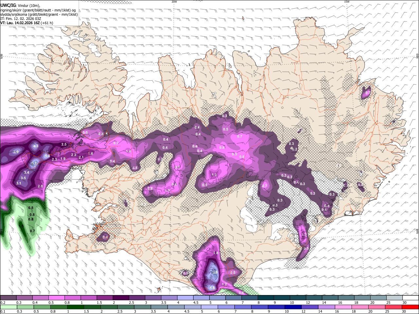Pick the pale grey swatch between 25 and 30 on the upper scale
This screenshot has height=314, width=419.
pyautogui.click(x=394, y=298)
